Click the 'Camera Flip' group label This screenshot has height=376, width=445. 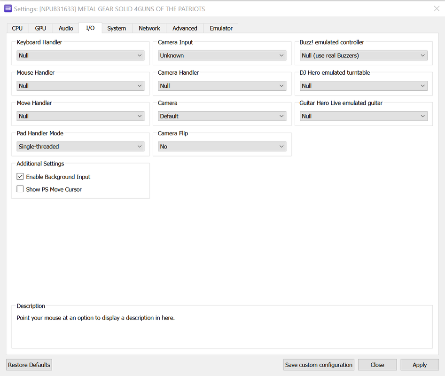click(x=173, y=133)
